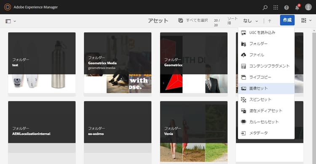Image resolution: width=316 pixels, height=164 pixels.
Task: Click the select-all checkbox icon
Action: (x=181, y=20)
